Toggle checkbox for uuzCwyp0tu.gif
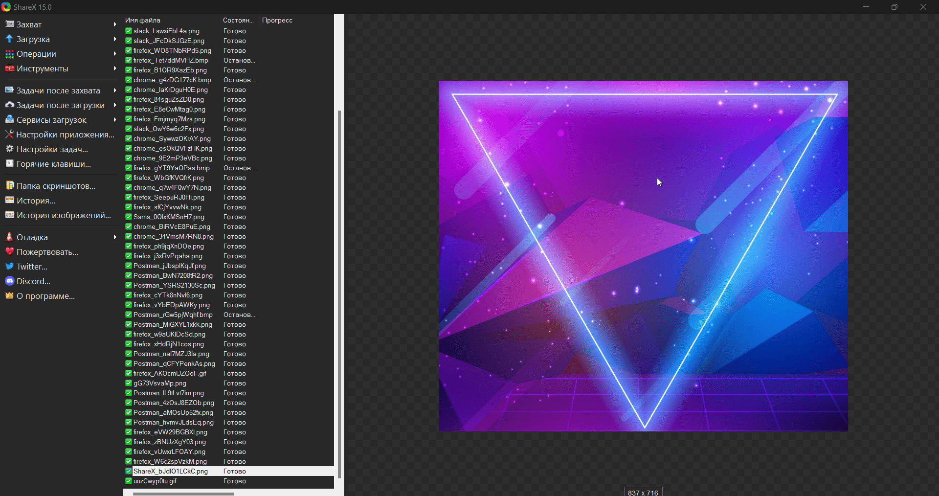Image resolution: width=939 pixels, height=496 pixels. (x=129, y=481)
